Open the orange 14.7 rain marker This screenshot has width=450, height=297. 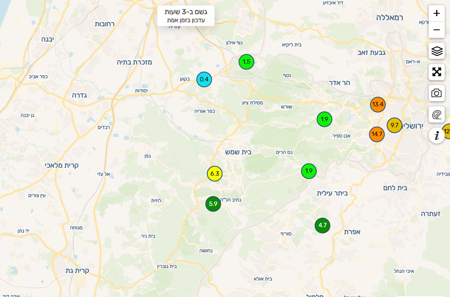tap(377, 134)
